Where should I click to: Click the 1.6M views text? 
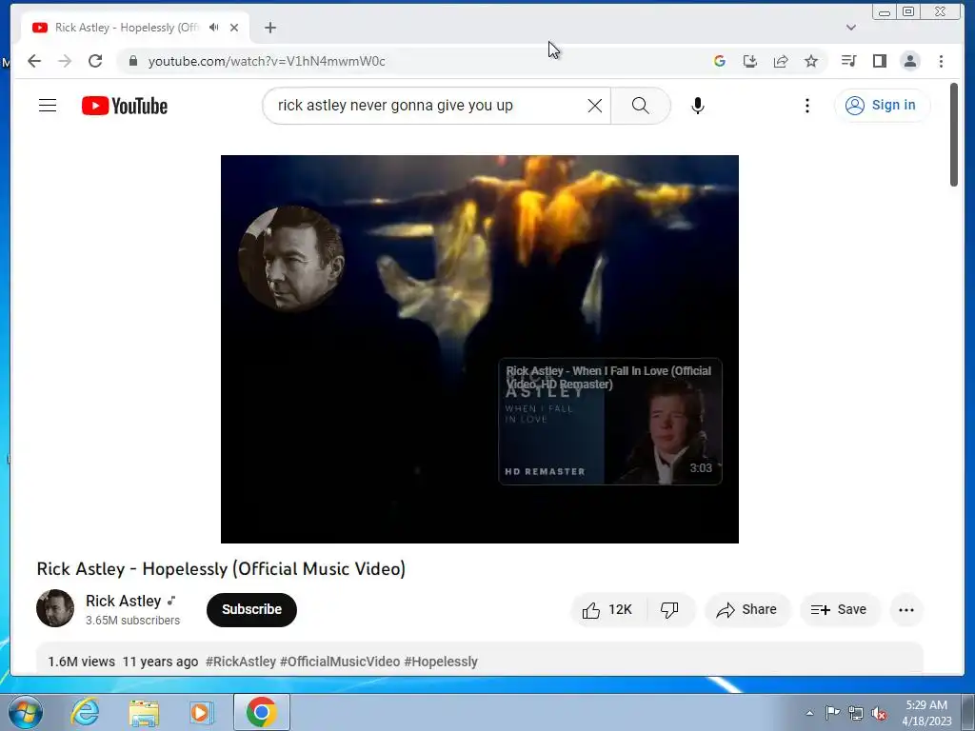pos(82,662)
